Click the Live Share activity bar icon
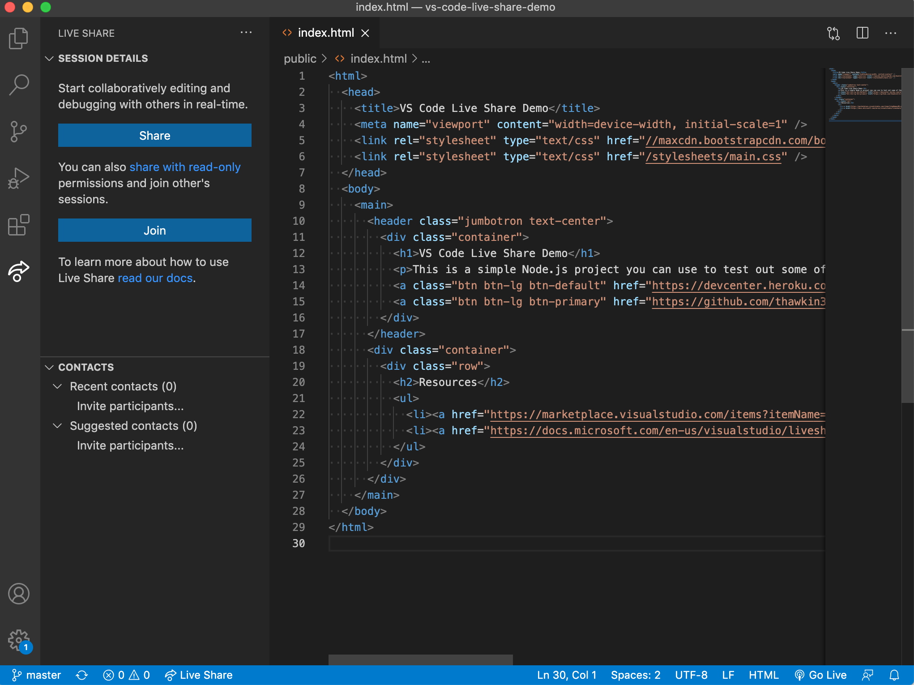The height and width of the screenshot is (685, 914). click(19, 271)
